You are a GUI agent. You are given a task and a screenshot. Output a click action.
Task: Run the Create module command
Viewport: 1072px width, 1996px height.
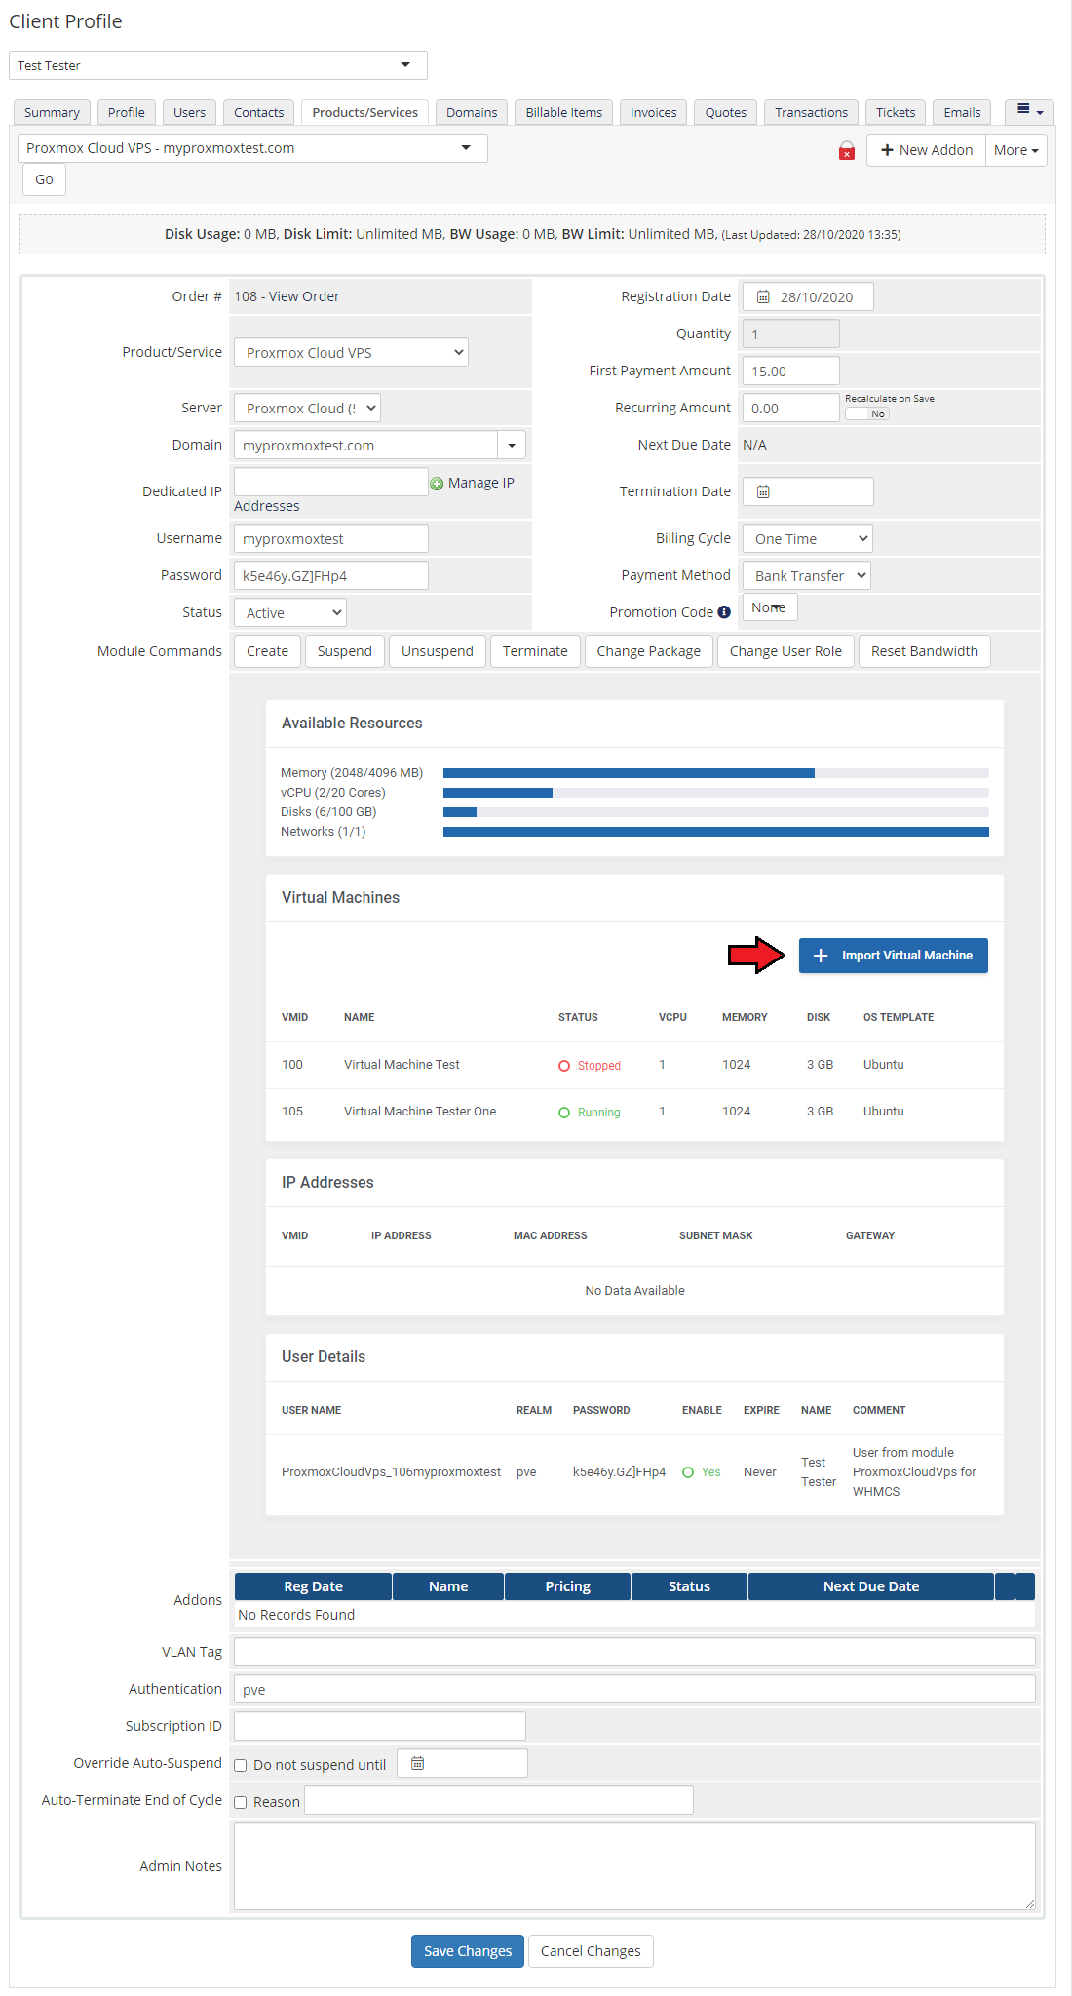tap(267, 651)
